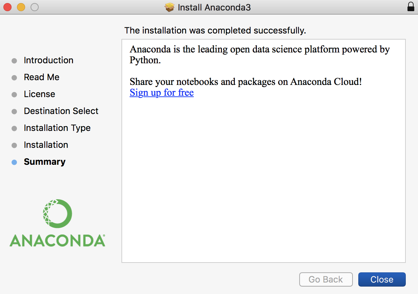Screen dimensions: 418x294
Task: Click the gray bullet beside Introduction
Action: pyautogui.click(x=14, y=61)
